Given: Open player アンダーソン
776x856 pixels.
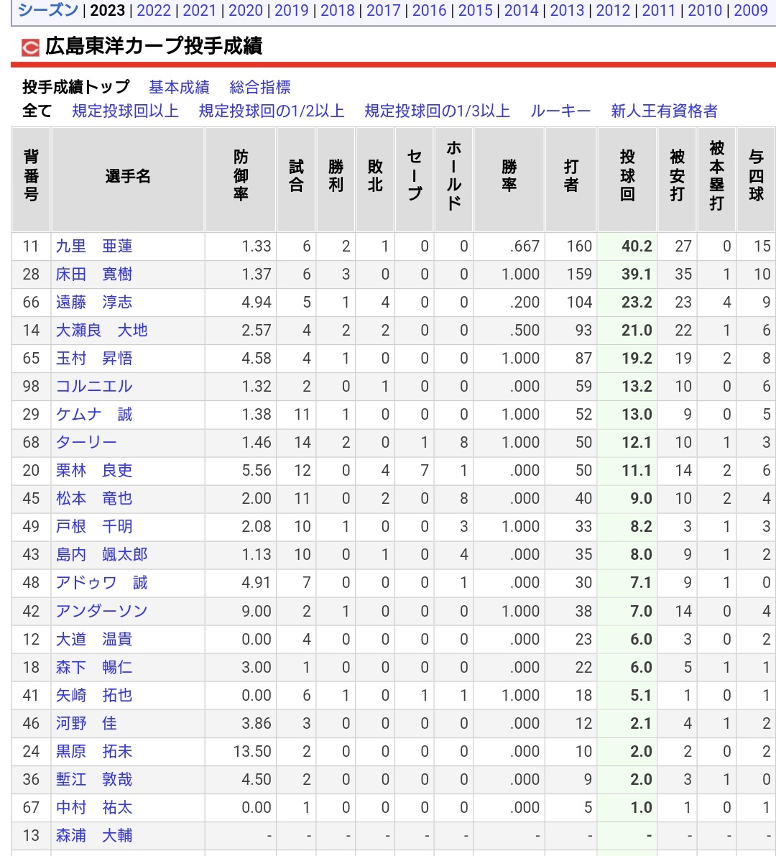Looking at the screenshot, I should [101, 611].
